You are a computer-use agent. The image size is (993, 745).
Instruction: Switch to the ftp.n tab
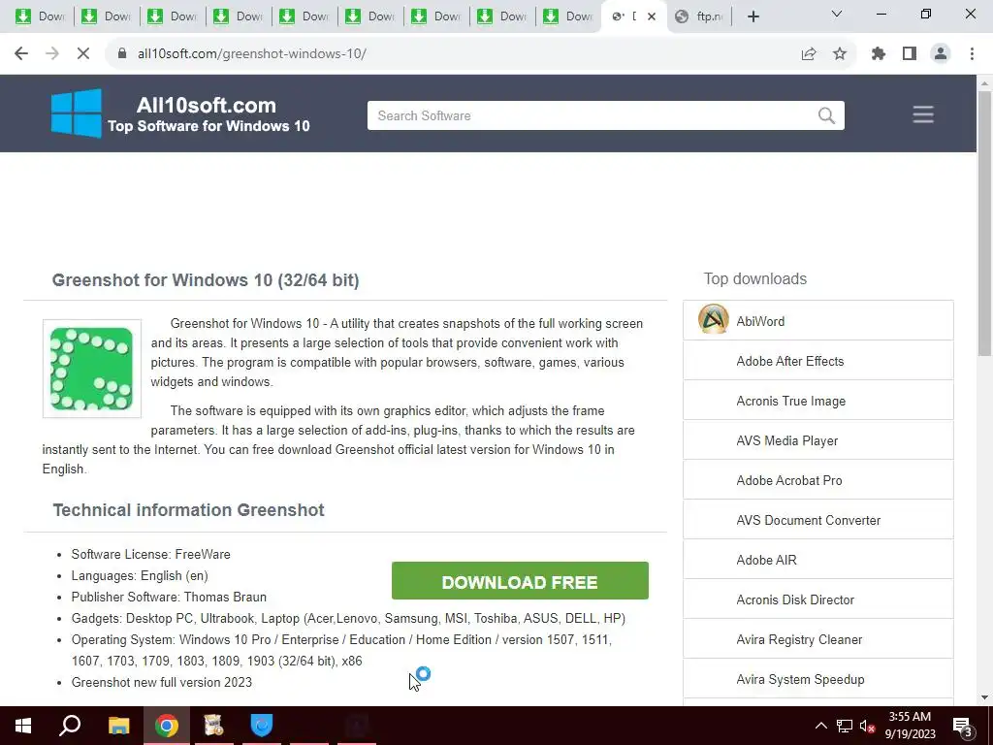point(700,16)
